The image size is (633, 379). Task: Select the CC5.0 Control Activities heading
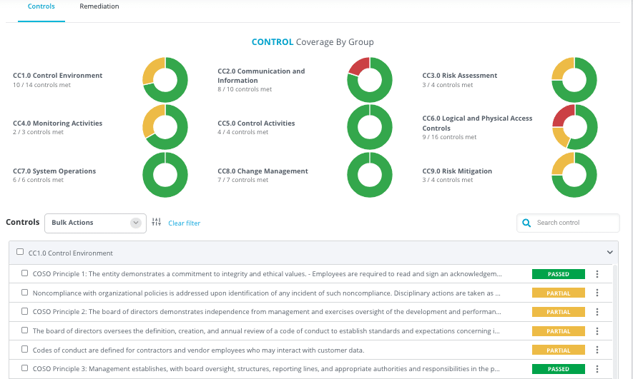256,123
